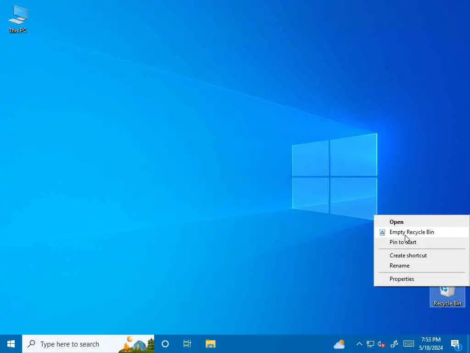Viewport: 470px width, 353px height.
Task: Open Properties from the context menu
Action: [421, 279]
